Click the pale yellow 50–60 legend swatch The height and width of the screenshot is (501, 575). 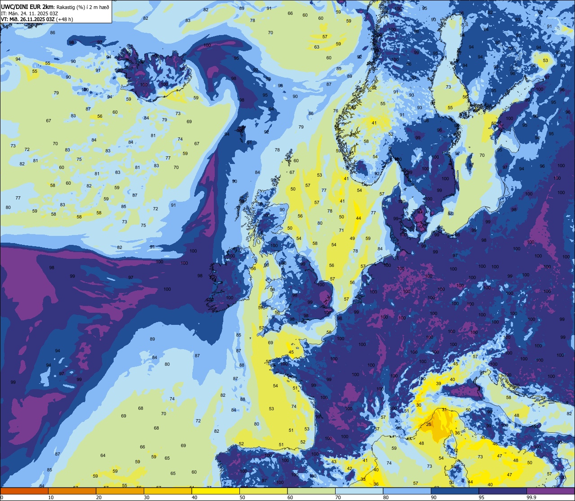coord(263,491)
